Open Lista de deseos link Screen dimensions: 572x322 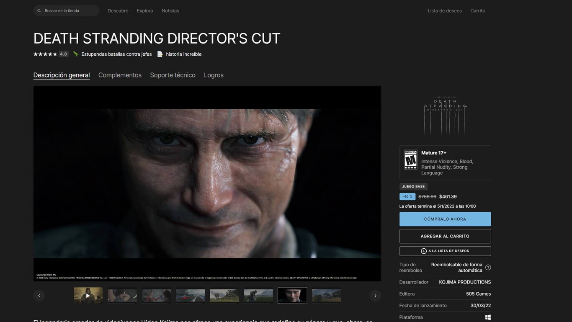click(x=444, y=11)
